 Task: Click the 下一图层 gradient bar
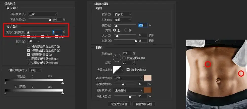tap(34, 90)
